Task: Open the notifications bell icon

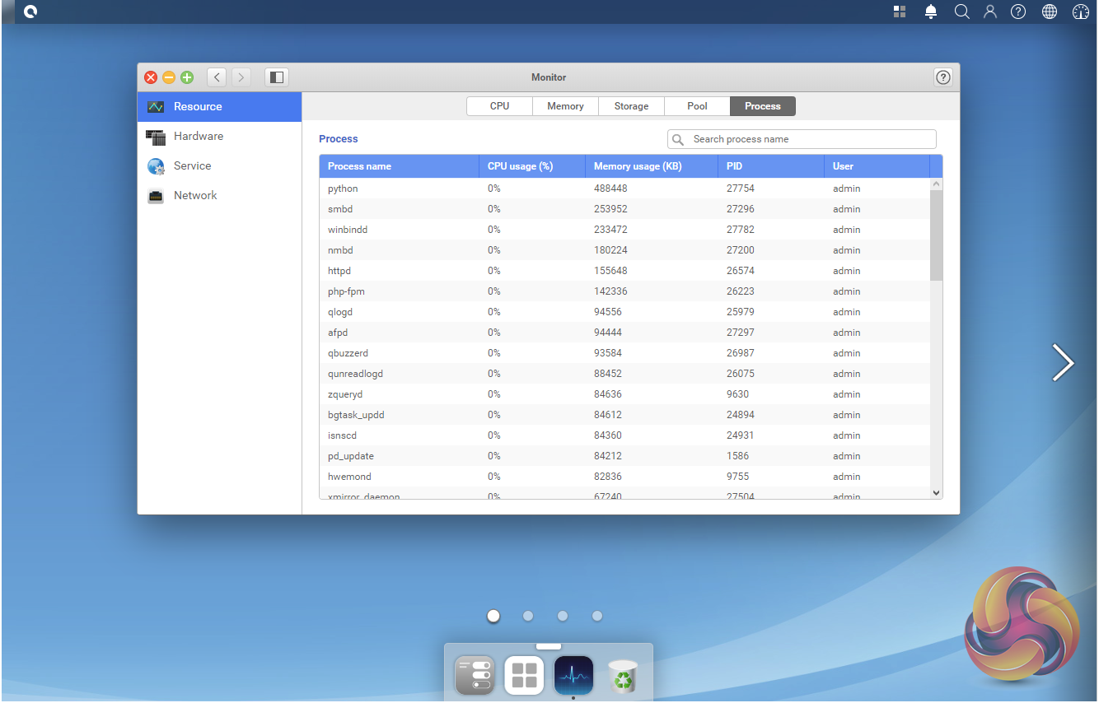Action: coord(931,12)
